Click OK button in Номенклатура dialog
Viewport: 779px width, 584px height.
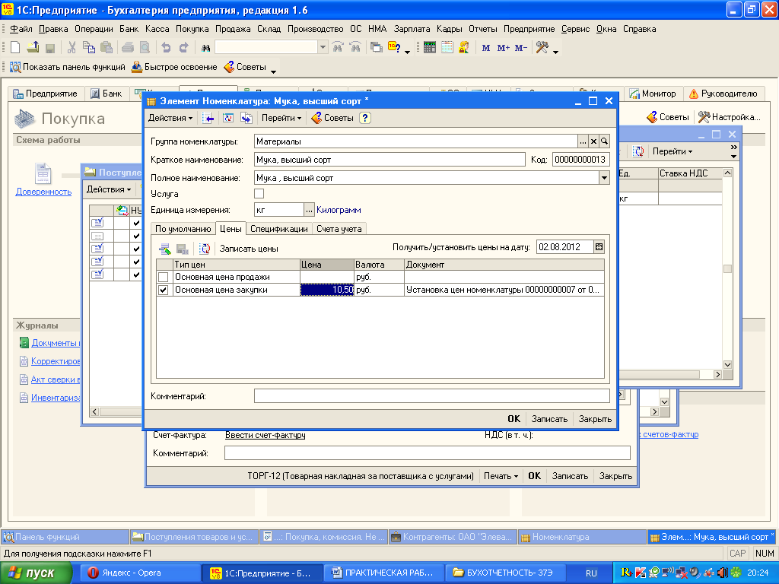pyautogui.click(x=514, y=419)
